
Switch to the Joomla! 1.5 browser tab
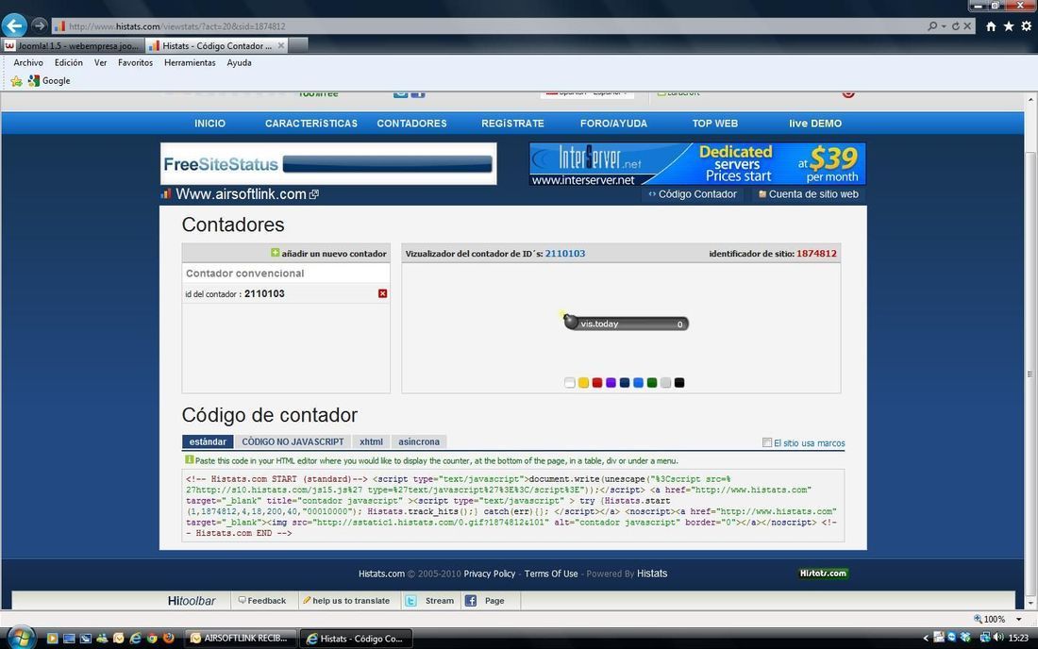pos(73,45)
